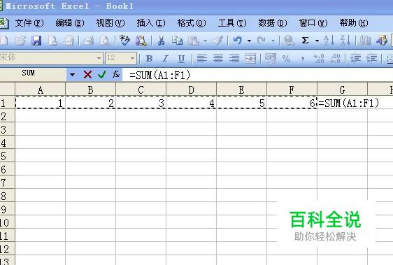
Task: Click the Format Painter brush icon
Action: [x=218, y=41]
